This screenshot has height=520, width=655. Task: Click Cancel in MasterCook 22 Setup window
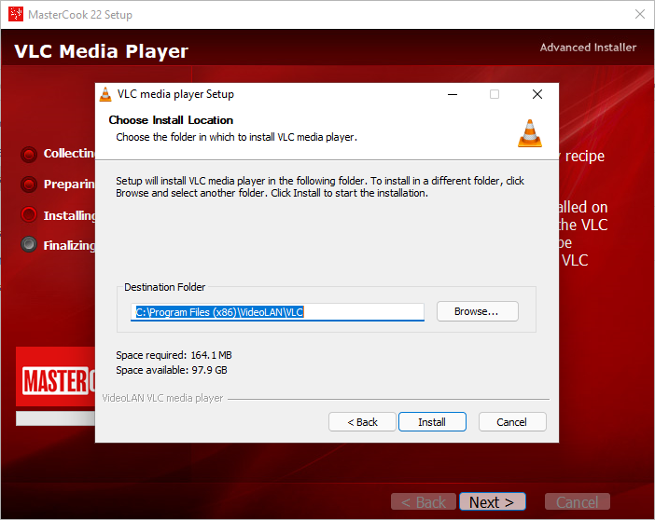pos(577,501)
